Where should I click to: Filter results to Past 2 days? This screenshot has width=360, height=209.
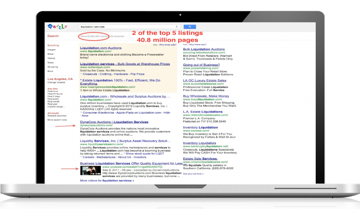click(54, 97)
